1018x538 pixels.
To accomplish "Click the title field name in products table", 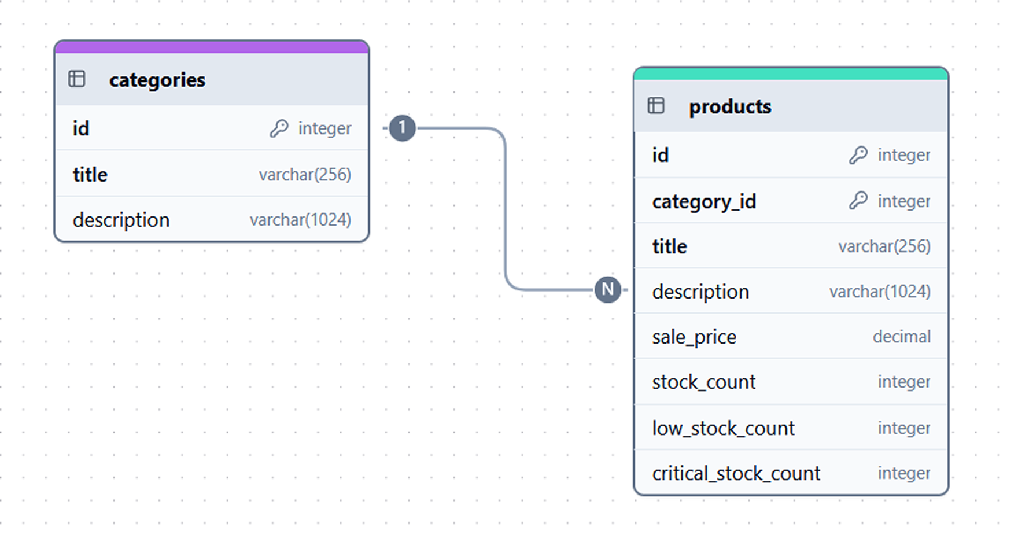I will [670, 246].
